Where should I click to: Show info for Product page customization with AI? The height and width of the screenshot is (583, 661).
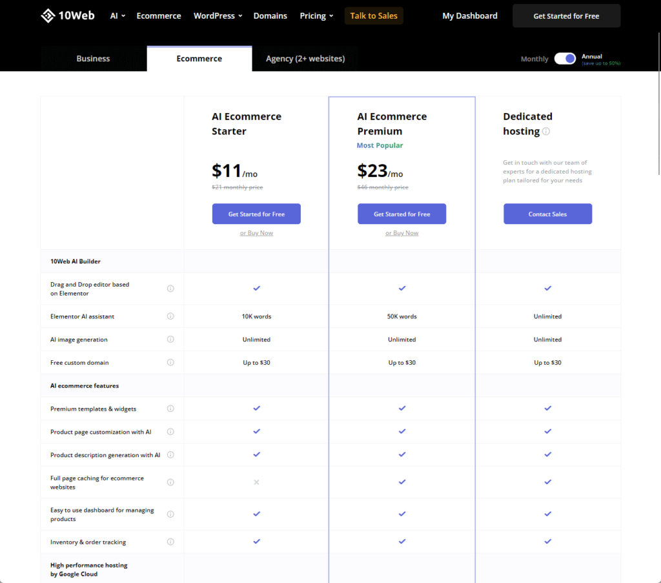pyautogui.click(x=170, y=432)
